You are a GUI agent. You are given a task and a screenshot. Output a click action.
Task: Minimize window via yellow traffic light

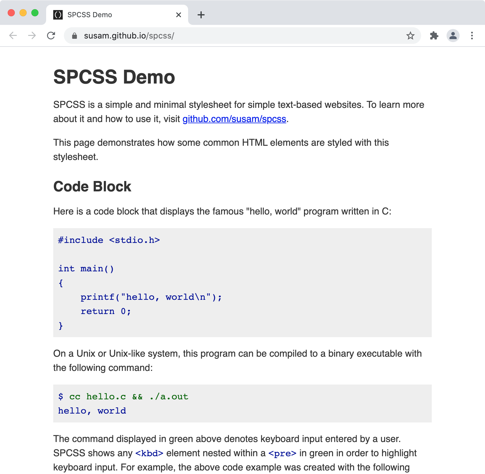click(23, 13)
